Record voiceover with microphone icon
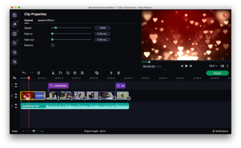This screenshot has height=148, width=241. 111,73
